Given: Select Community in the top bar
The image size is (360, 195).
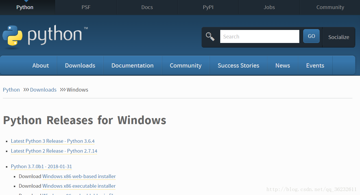Looking at the screenshot, I should 330,7.
